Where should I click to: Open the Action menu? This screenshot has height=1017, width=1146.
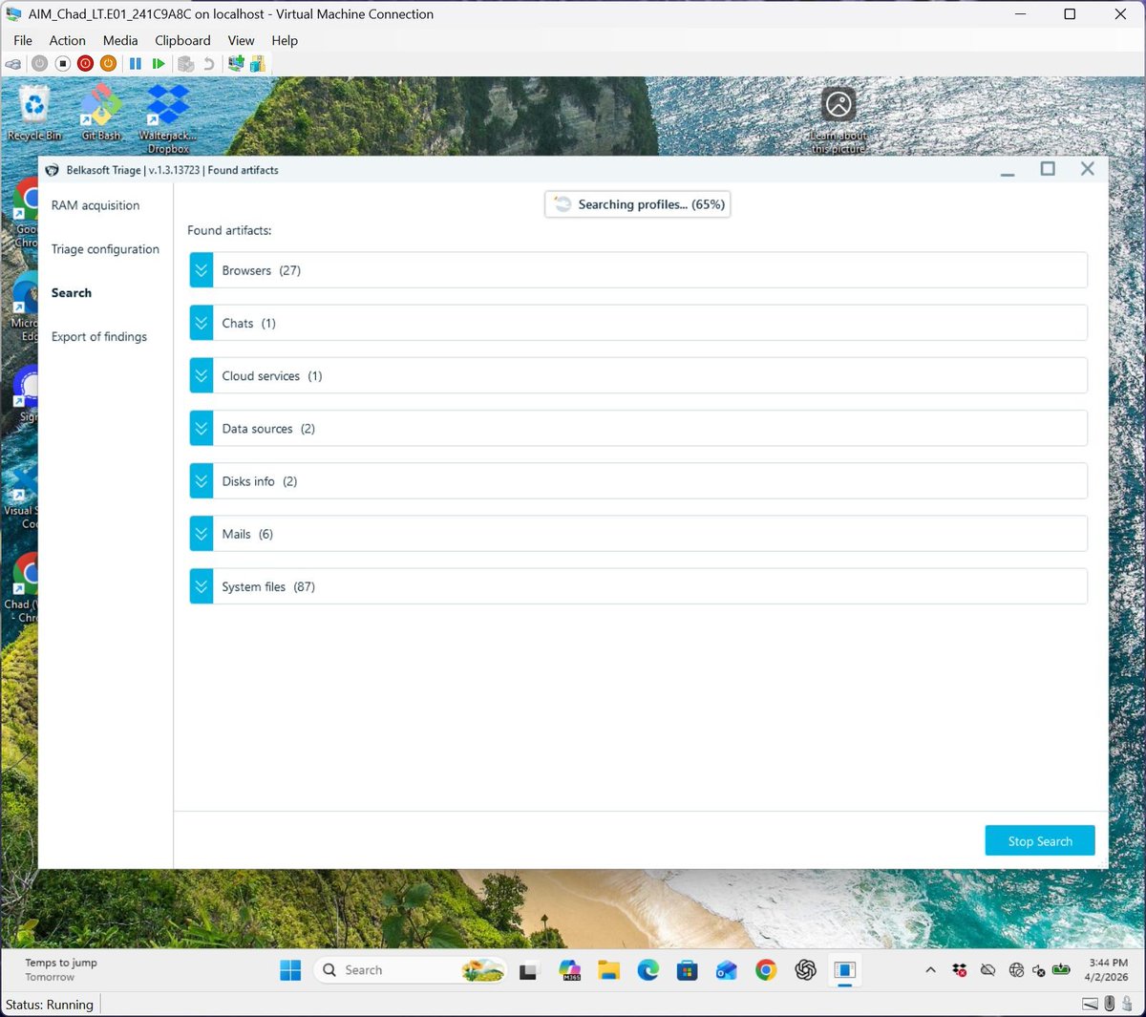coord(67,40)
